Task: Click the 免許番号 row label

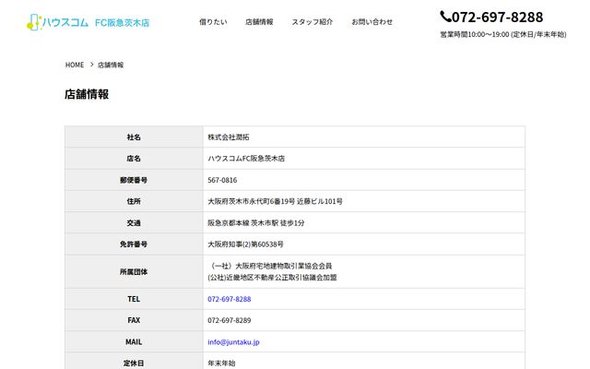Action: [x=134, y=244]
